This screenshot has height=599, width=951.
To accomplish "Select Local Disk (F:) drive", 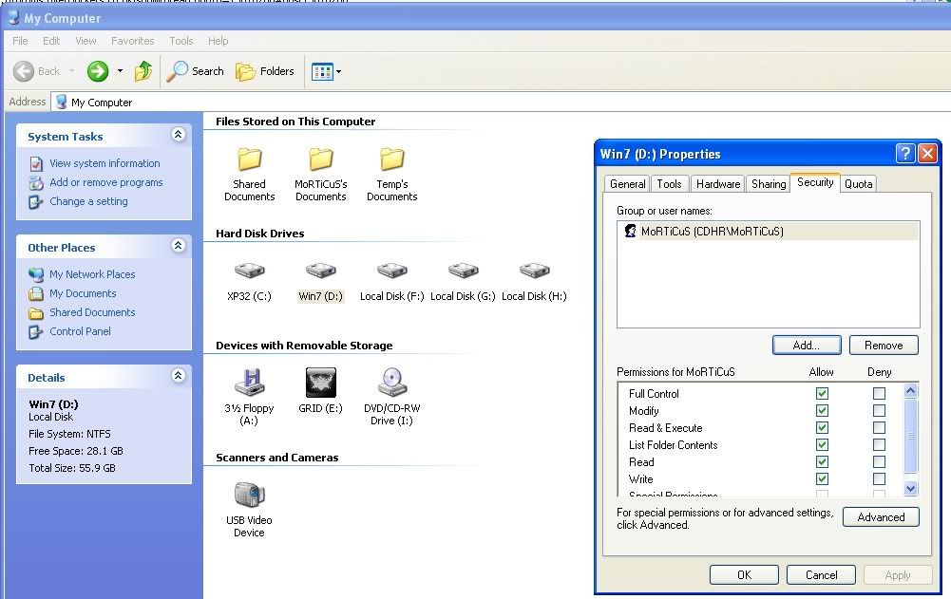I will (391, 281).
